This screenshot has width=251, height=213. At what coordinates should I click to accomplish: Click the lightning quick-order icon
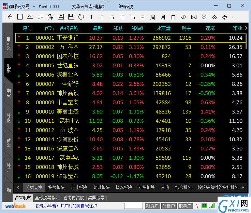coord(50,17)
